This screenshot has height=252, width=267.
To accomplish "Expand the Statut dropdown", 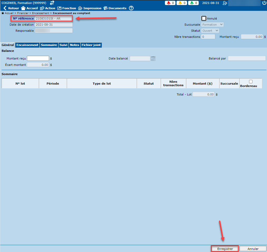I will pyautogui.click(x=210, y=31).
